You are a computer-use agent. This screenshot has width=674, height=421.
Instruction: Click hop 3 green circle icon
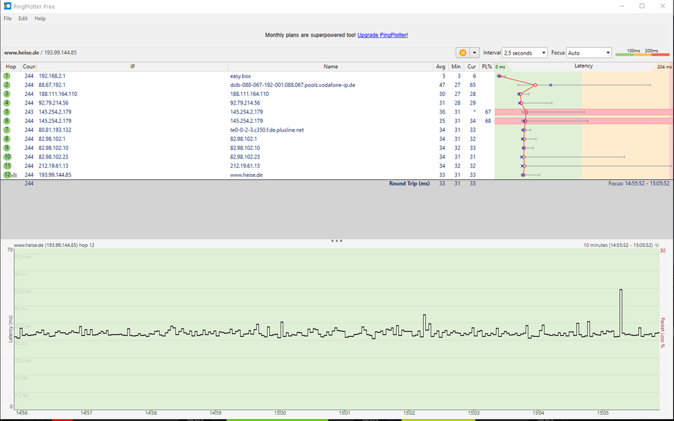pyautogui.click(x=7, y=94)
